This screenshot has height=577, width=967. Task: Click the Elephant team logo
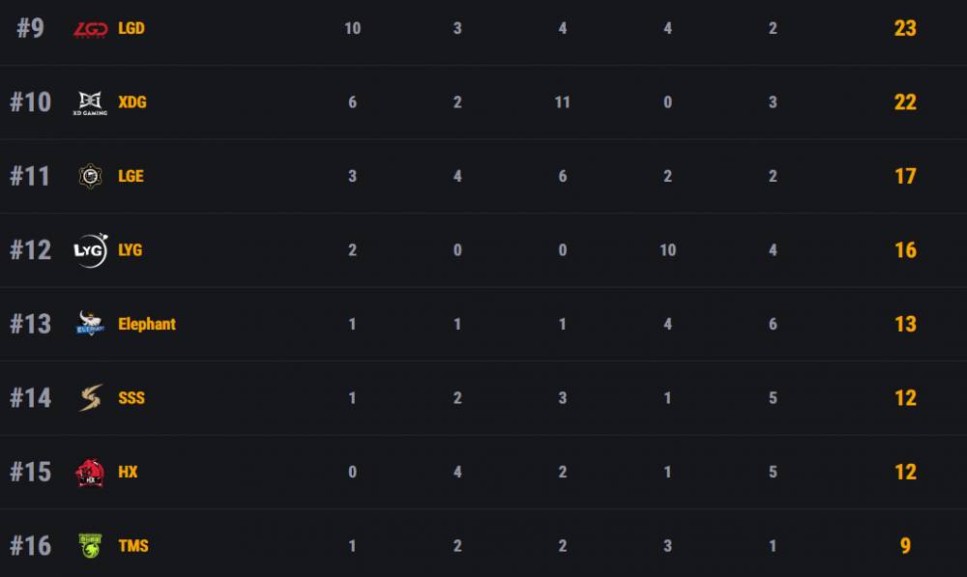click(92, 325)
